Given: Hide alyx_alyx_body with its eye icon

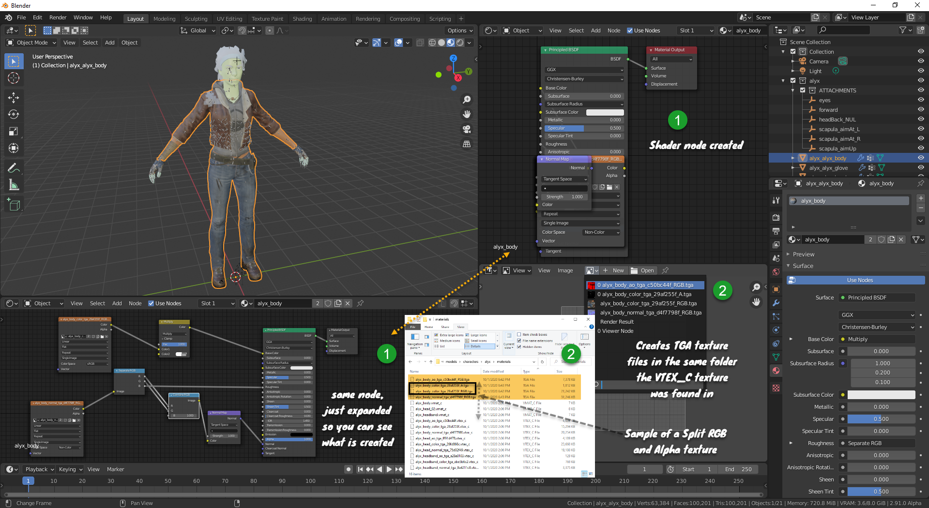Looking at the screenshot, I should pos(920,158).
